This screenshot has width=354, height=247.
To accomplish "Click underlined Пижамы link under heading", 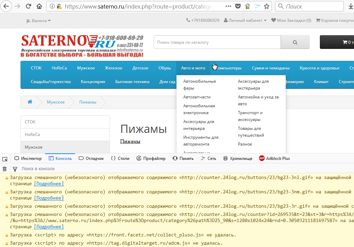I will [130, 141].
